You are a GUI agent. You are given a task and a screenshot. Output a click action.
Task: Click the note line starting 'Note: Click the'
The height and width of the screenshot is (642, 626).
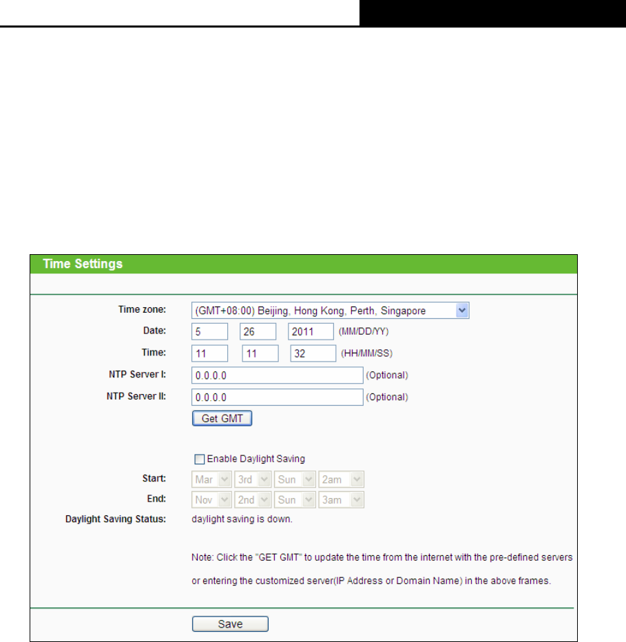click(382, 558)
